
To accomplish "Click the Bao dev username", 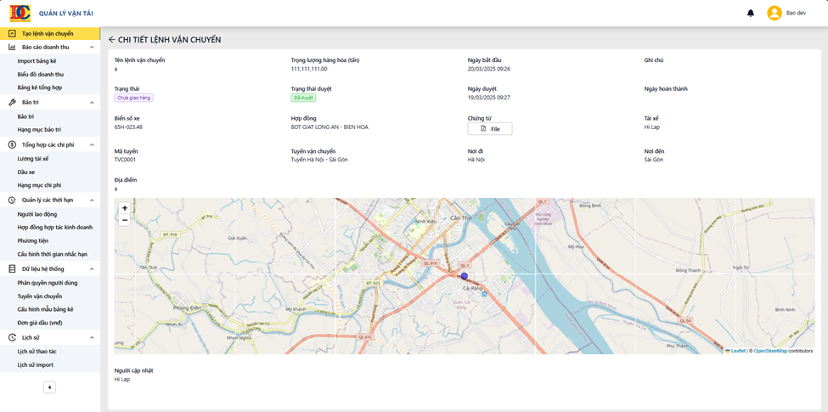I will tap(796, 14).
